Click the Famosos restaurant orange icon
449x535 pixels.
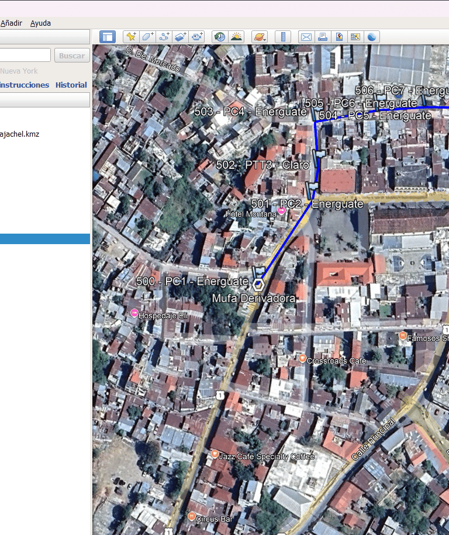403,335
